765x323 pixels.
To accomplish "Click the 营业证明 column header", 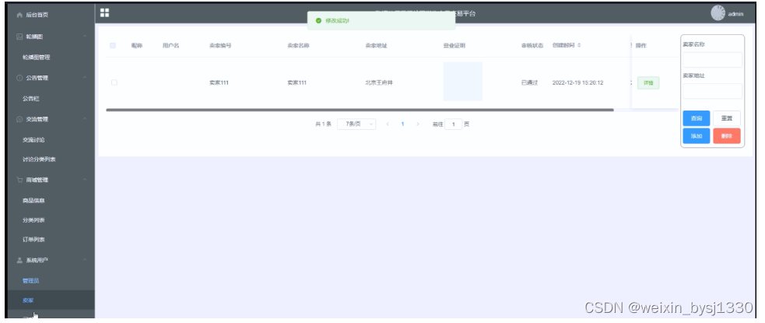I will pyautogui.click(x=454, y=45).
